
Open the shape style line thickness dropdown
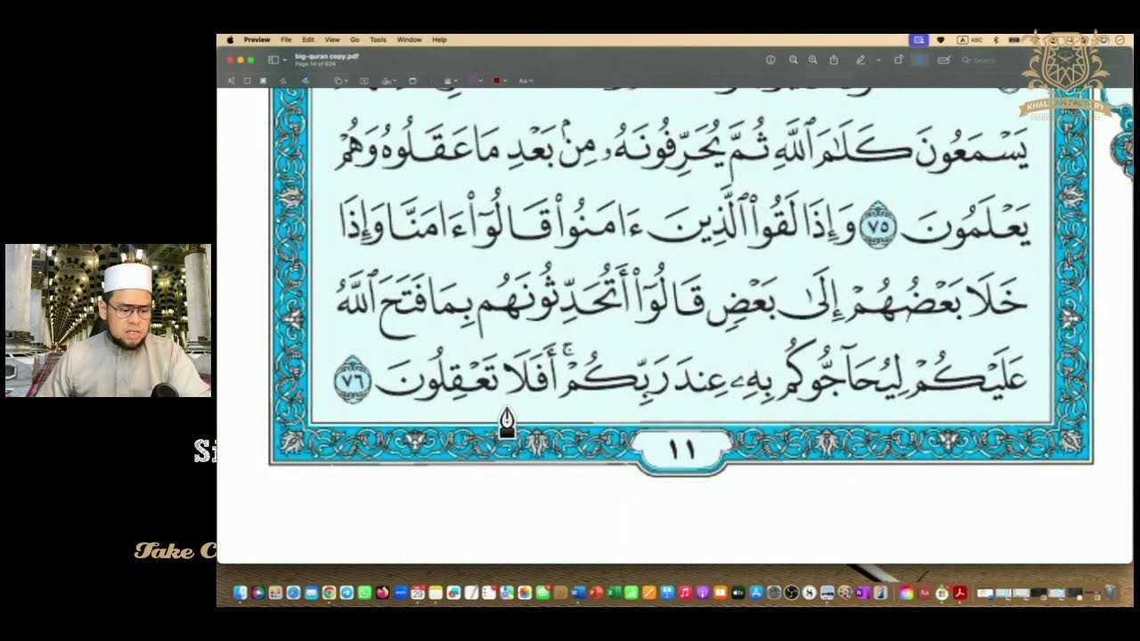449,81
